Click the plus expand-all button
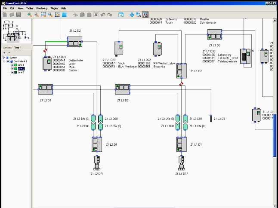 [4, 52]
